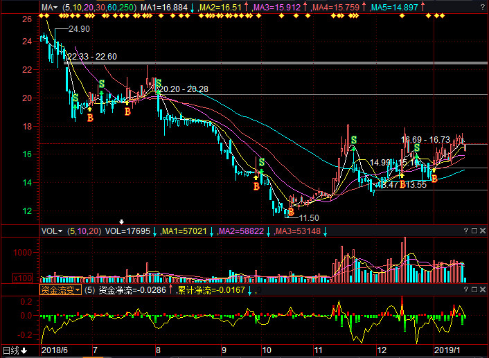Viewport: 489px width, 358px height.
Task: Click the 20.20 - 20.28 gap label
Action: click(x=184, y=89)
